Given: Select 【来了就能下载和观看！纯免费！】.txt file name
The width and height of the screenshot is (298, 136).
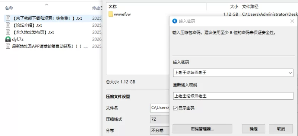Looking at the screenshot, I should click(47, 18).
